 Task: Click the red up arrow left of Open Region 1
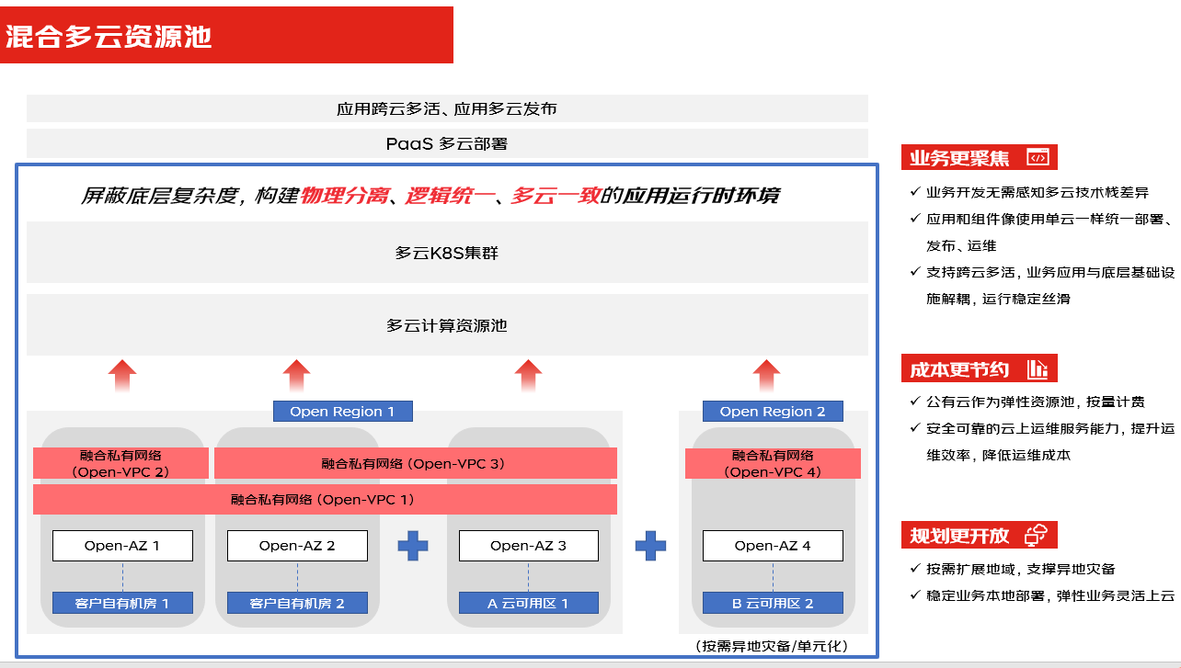point(296,377)
